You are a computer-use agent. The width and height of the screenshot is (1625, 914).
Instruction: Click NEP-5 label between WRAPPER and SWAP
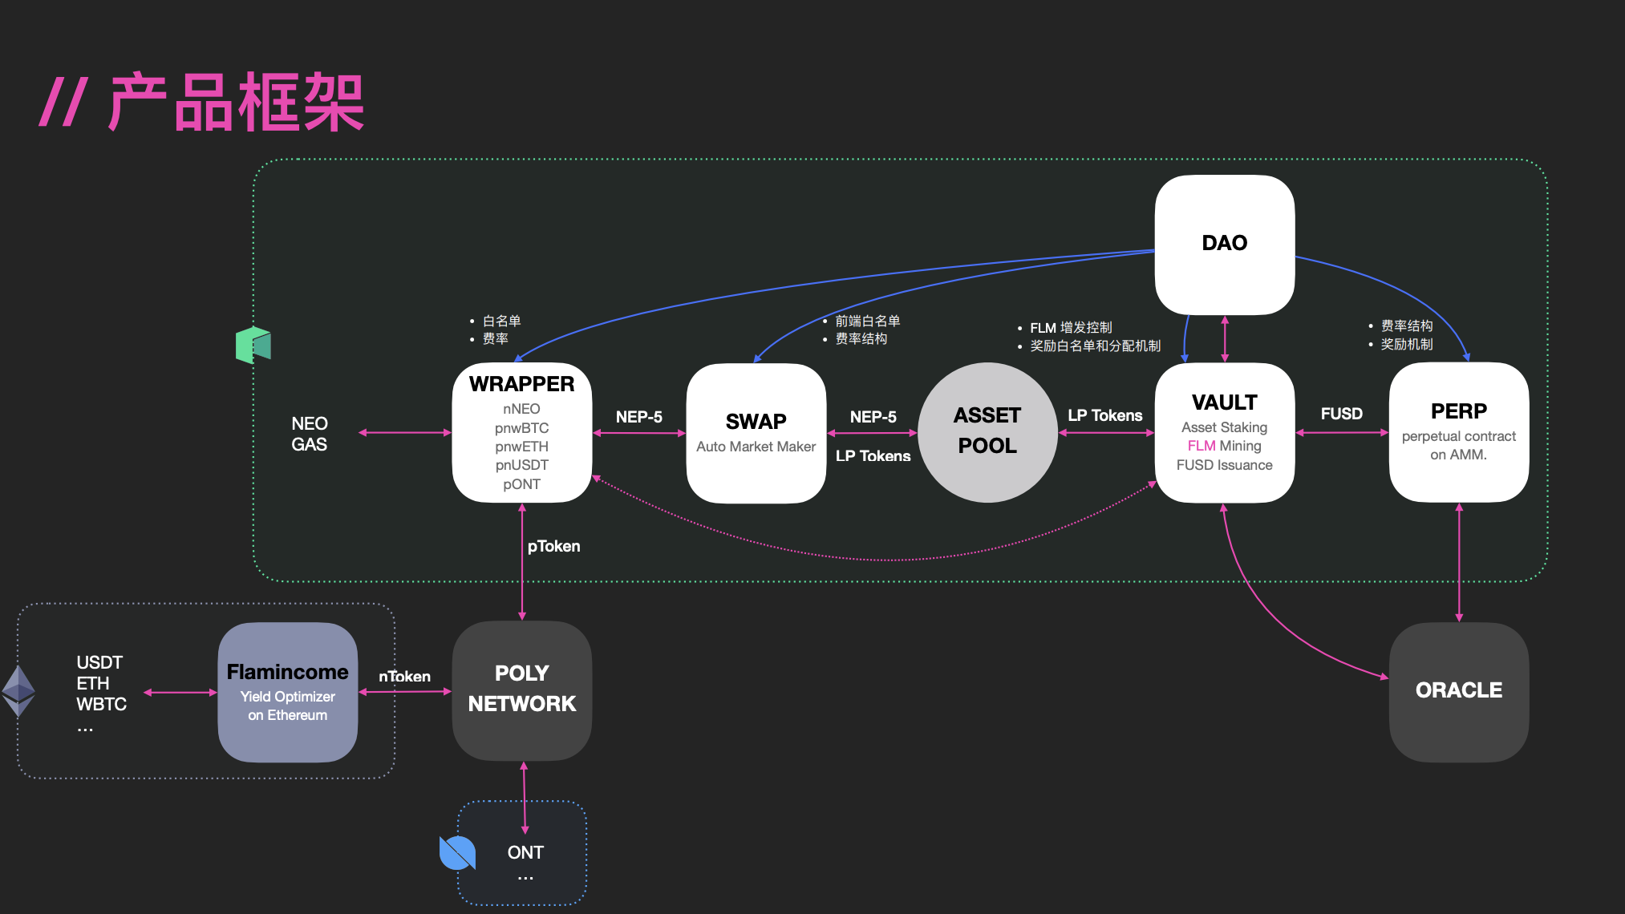(638, 417)
